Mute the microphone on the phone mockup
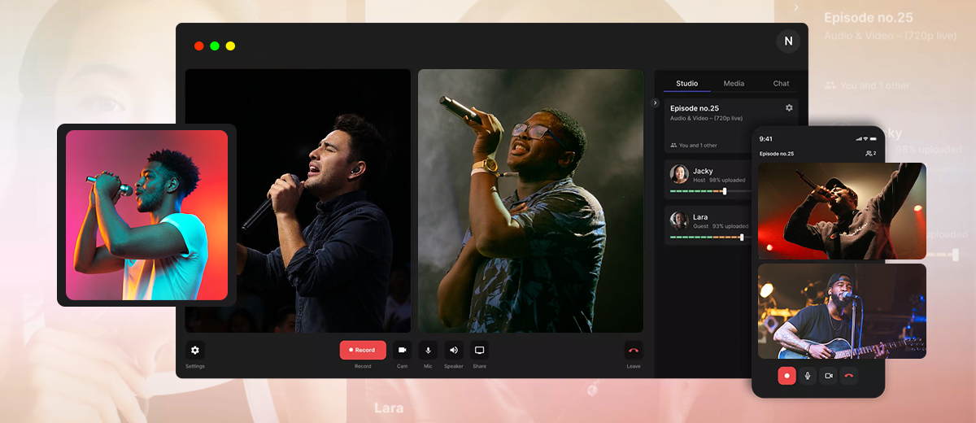976x423 pixels. [808, 376]
